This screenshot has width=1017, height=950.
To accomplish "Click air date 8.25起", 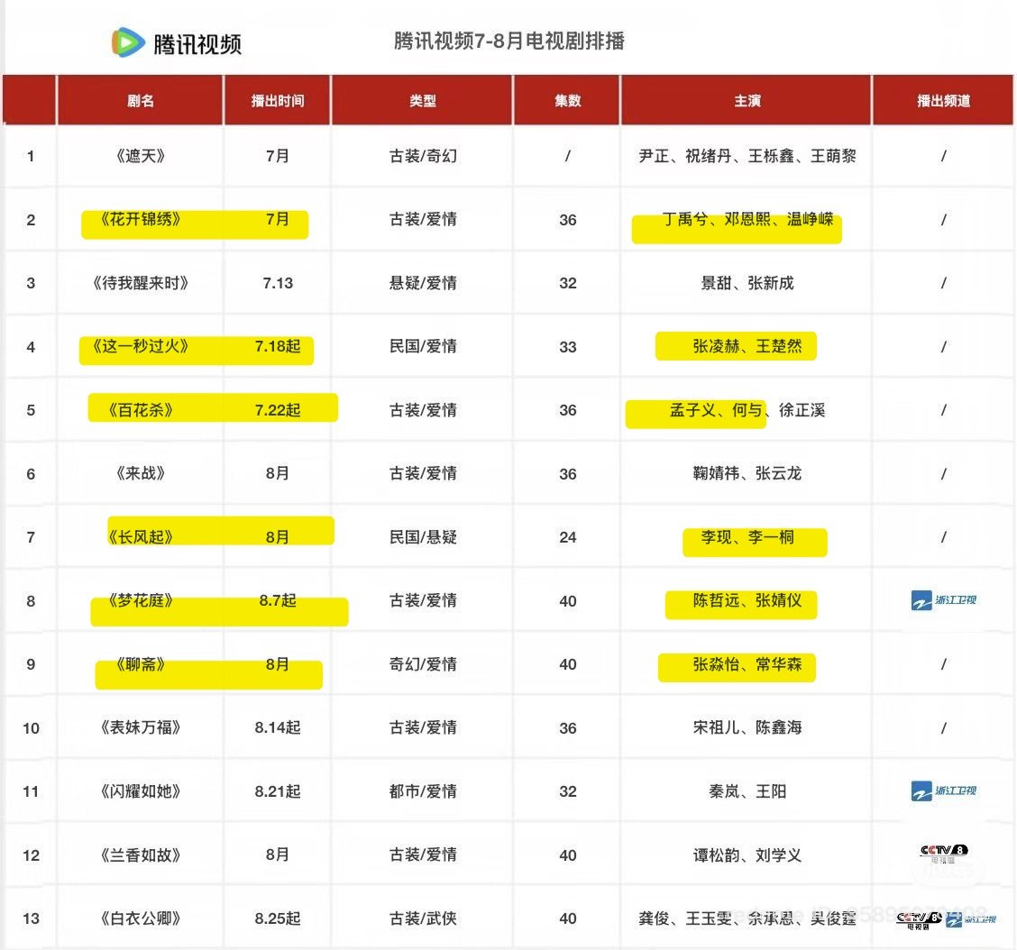I will coord(278,918).
